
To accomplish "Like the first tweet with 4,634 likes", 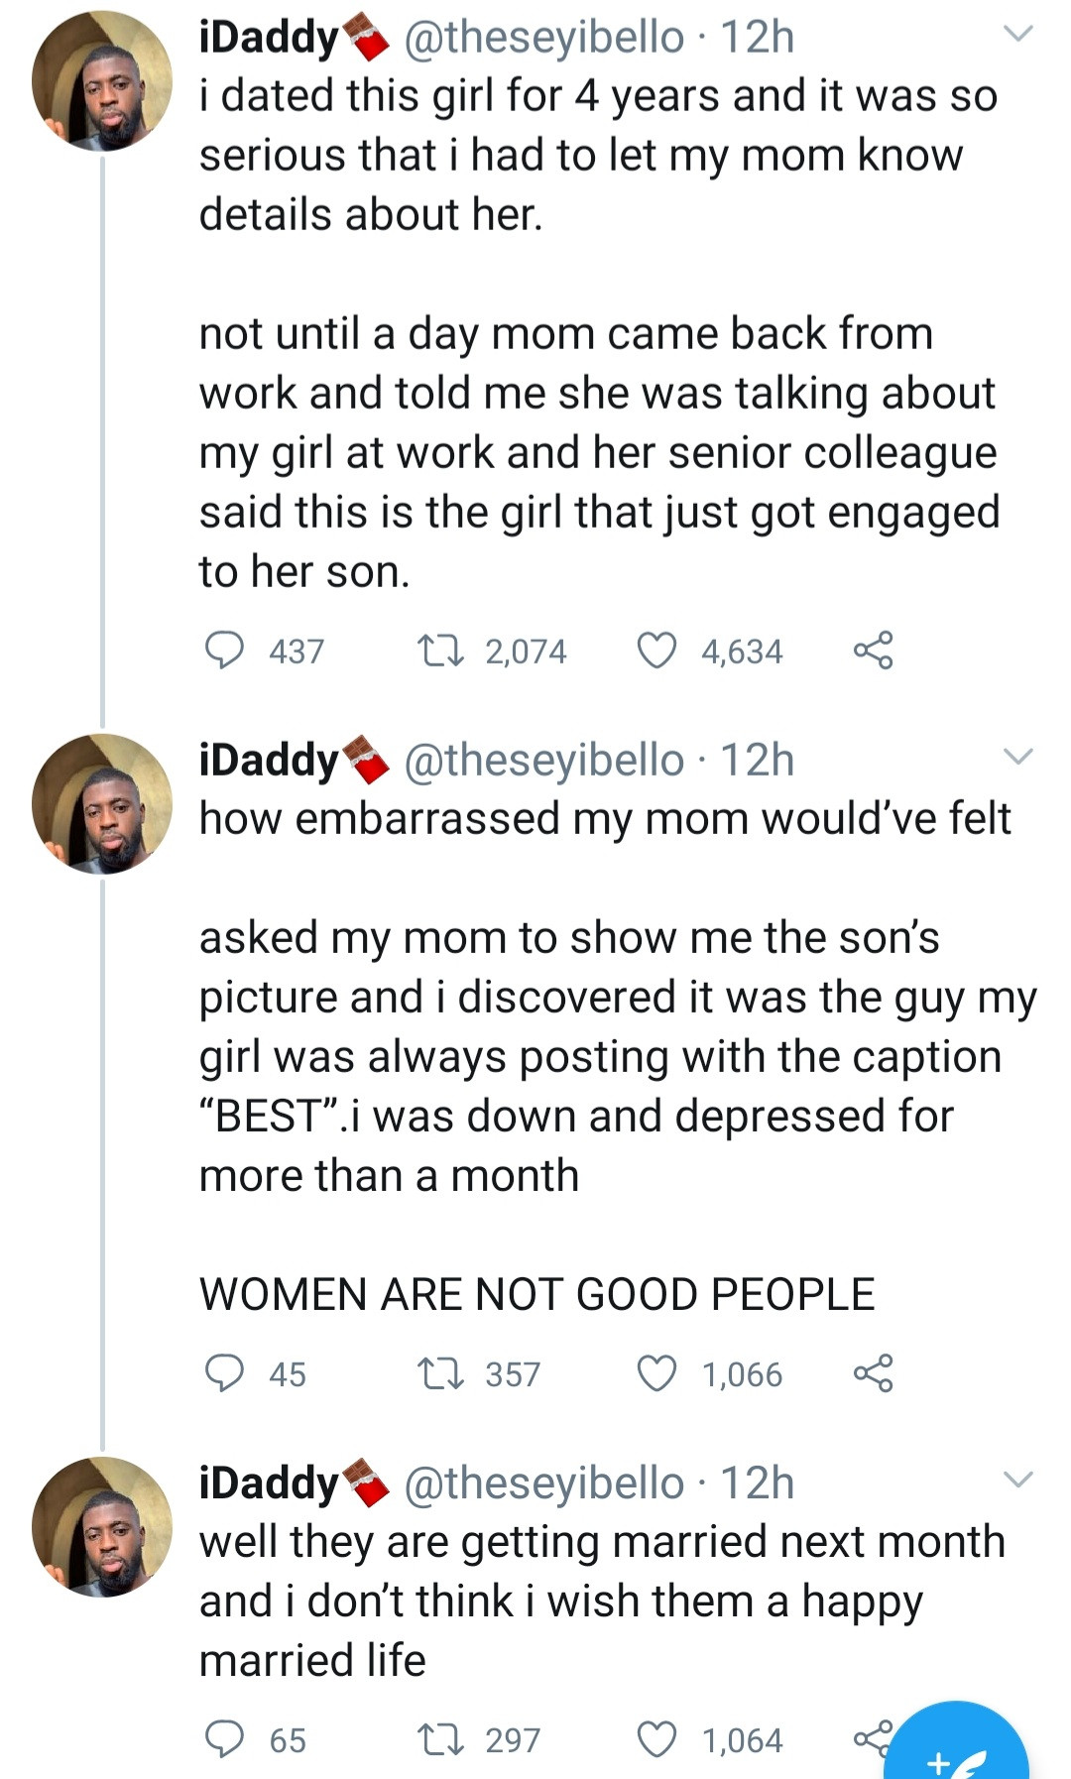I will click(655, 651).
